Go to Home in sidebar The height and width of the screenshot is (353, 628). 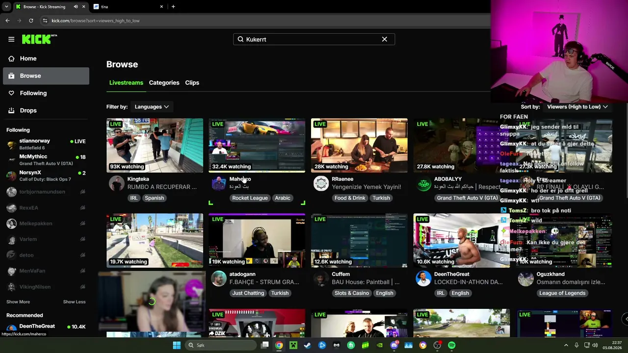click(46, 58)
